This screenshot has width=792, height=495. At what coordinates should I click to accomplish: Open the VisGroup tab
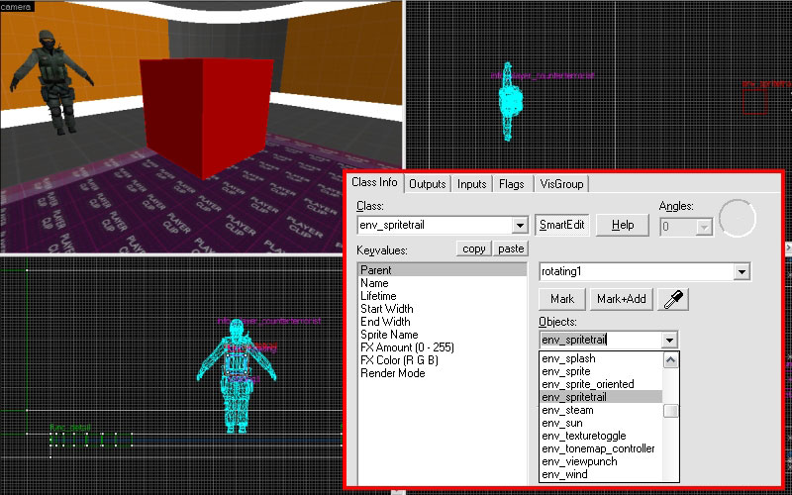tap(561, 184)
